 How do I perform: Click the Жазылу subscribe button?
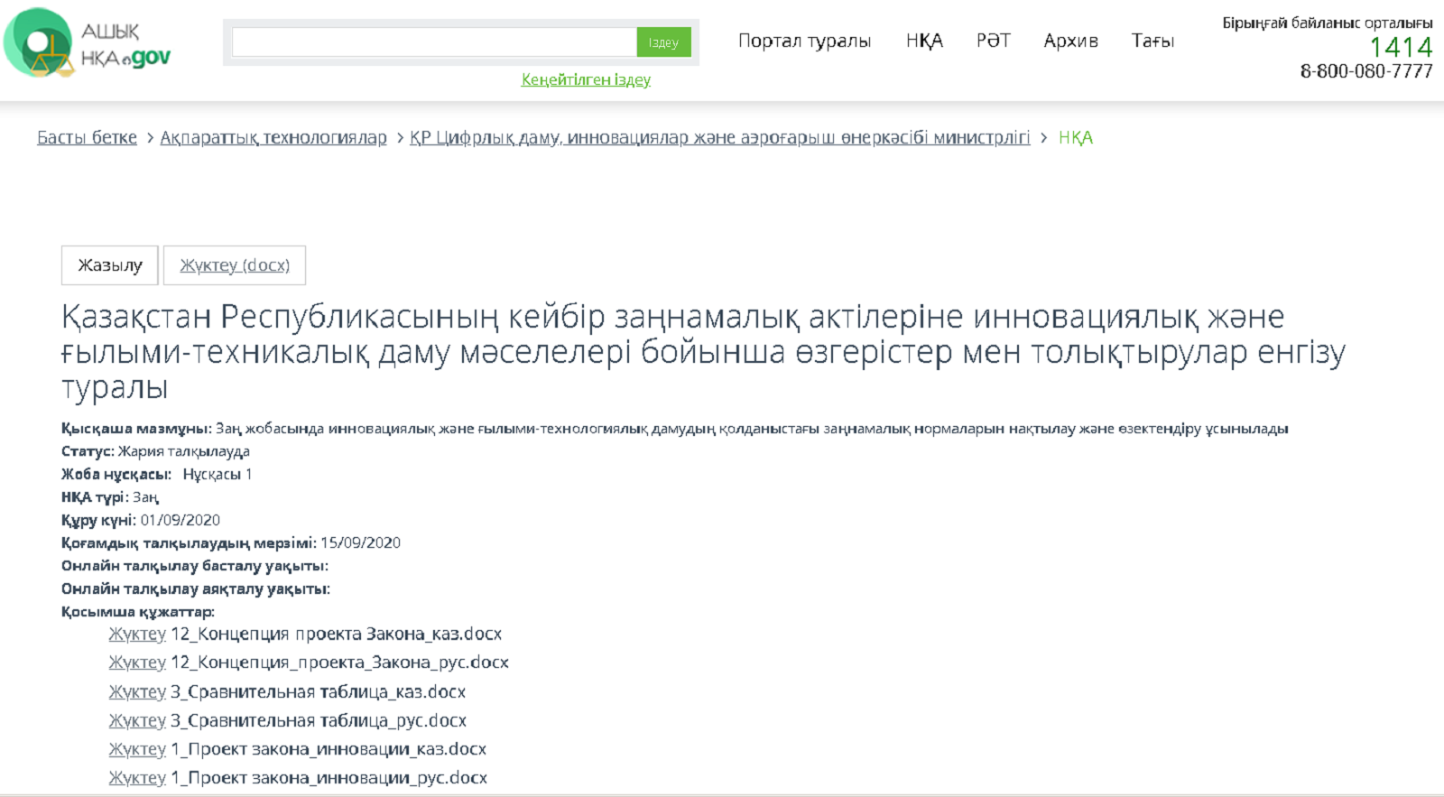click(110, 265)
